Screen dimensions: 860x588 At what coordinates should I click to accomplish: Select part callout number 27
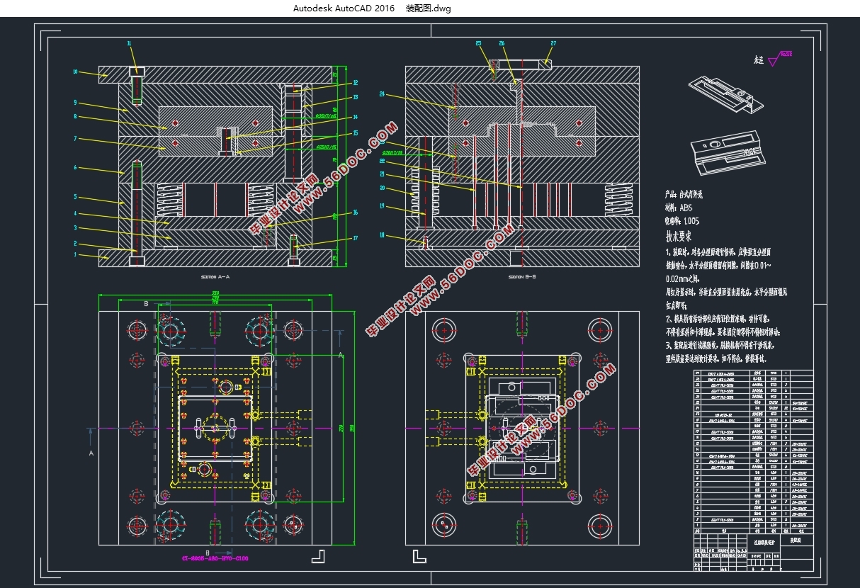click(553, 44)
